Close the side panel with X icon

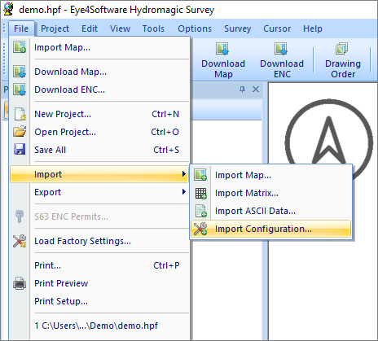point(256,89)
